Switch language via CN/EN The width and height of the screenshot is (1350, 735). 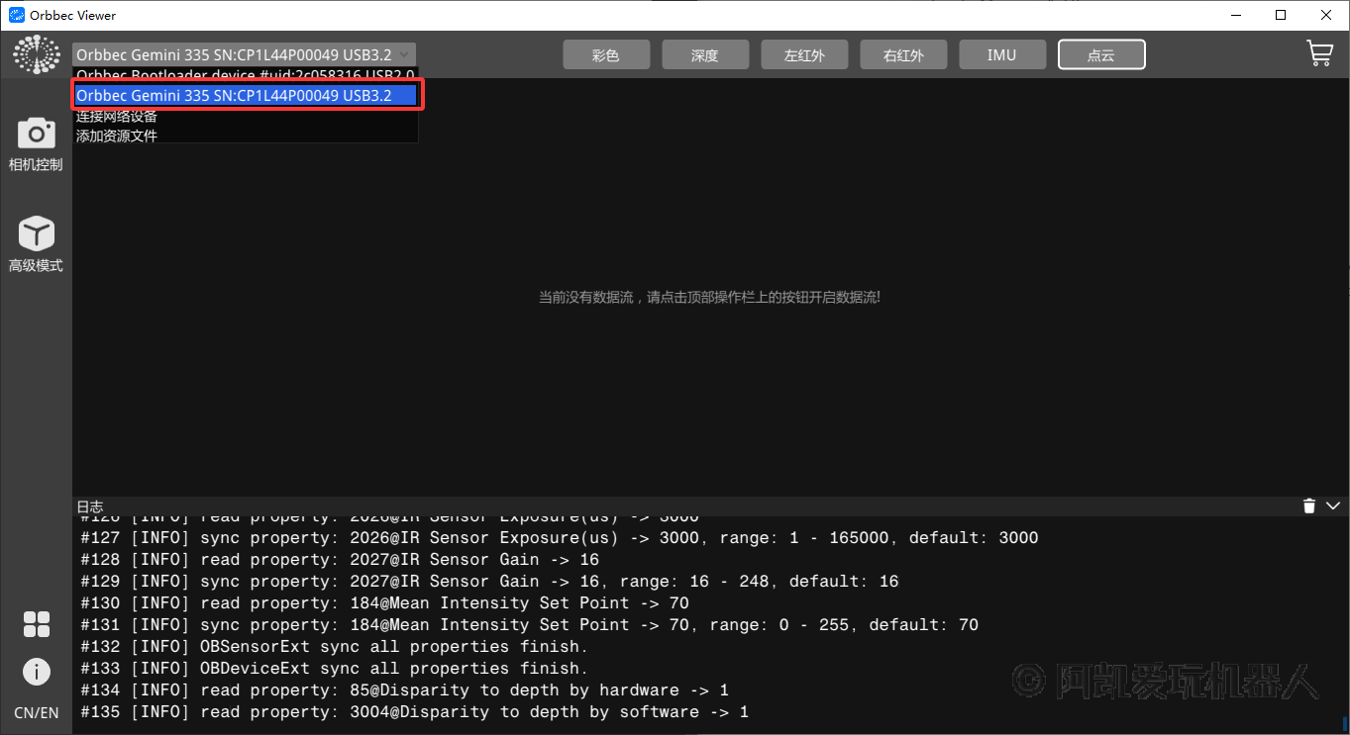pyautogui.click(x=36, y=712)
